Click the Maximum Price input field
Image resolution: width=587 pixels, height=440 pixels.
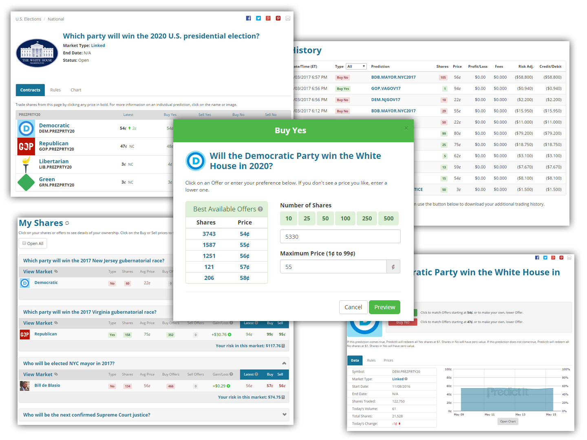click(333, 267)
